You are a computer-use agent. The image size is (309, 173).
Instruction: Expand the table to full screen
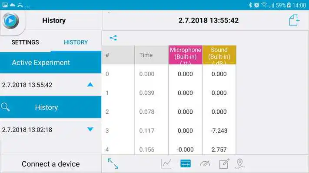[x=113, y=163]
